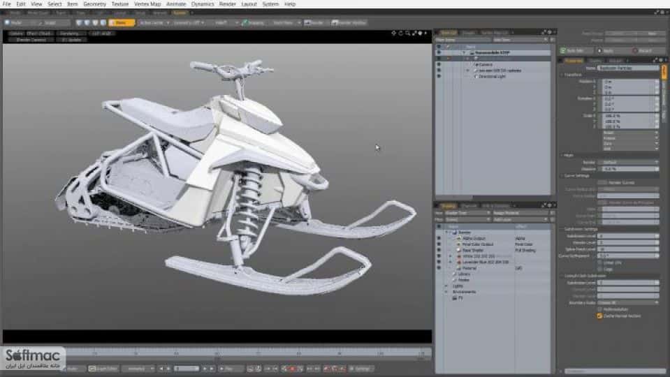Select the Alpha Output icon in Shader Tree
Screen dimensions: 670x377
[459, 238]
